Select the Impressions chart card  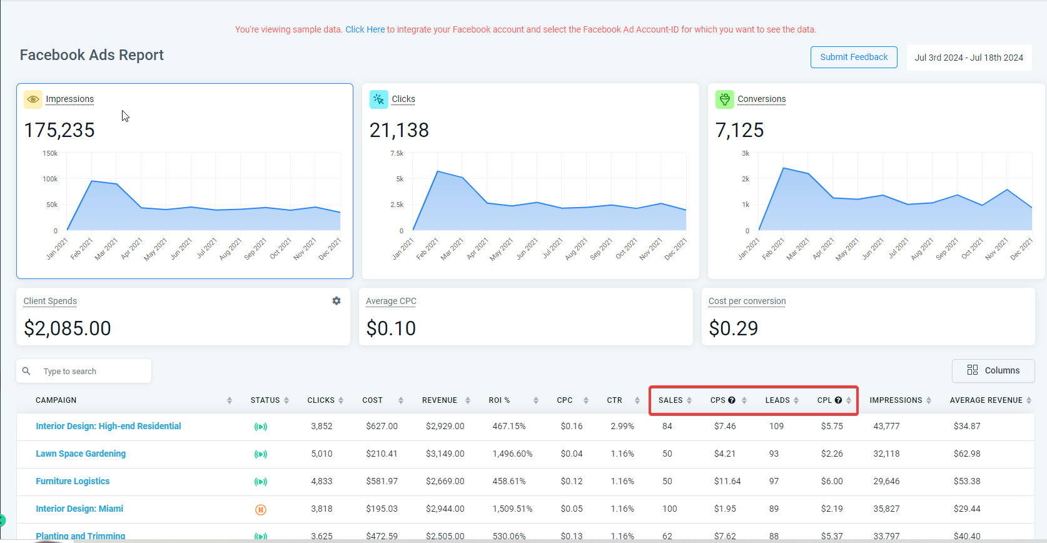tap(185, 181)
